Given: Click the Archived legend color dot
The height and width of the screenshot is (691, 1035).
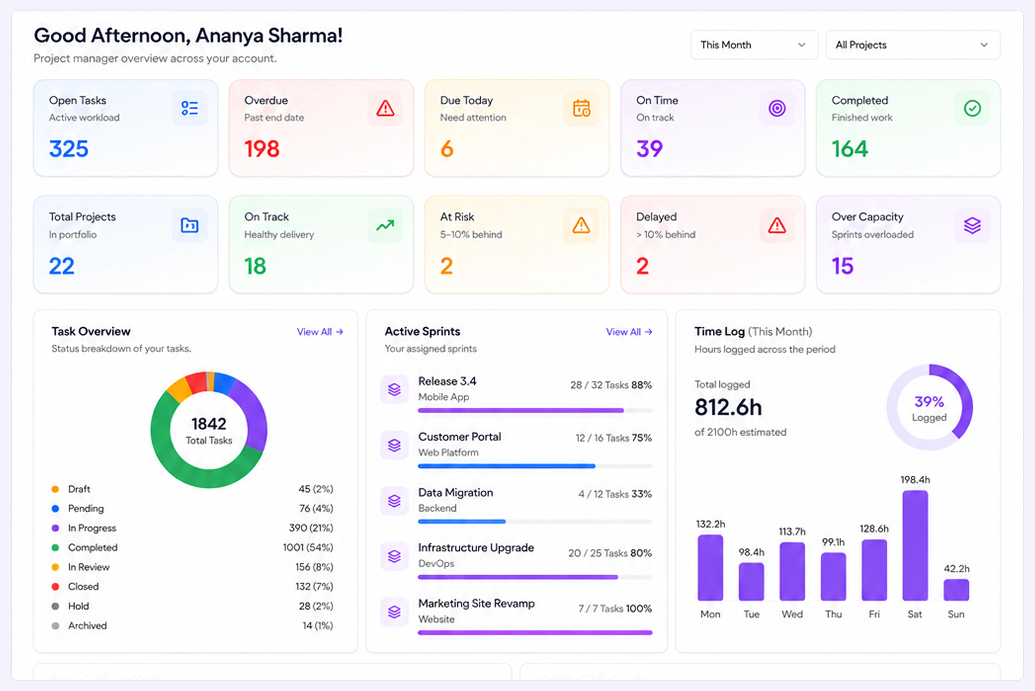Looking at the screenshot, I should pyautogui.click(x=55, y=626).
